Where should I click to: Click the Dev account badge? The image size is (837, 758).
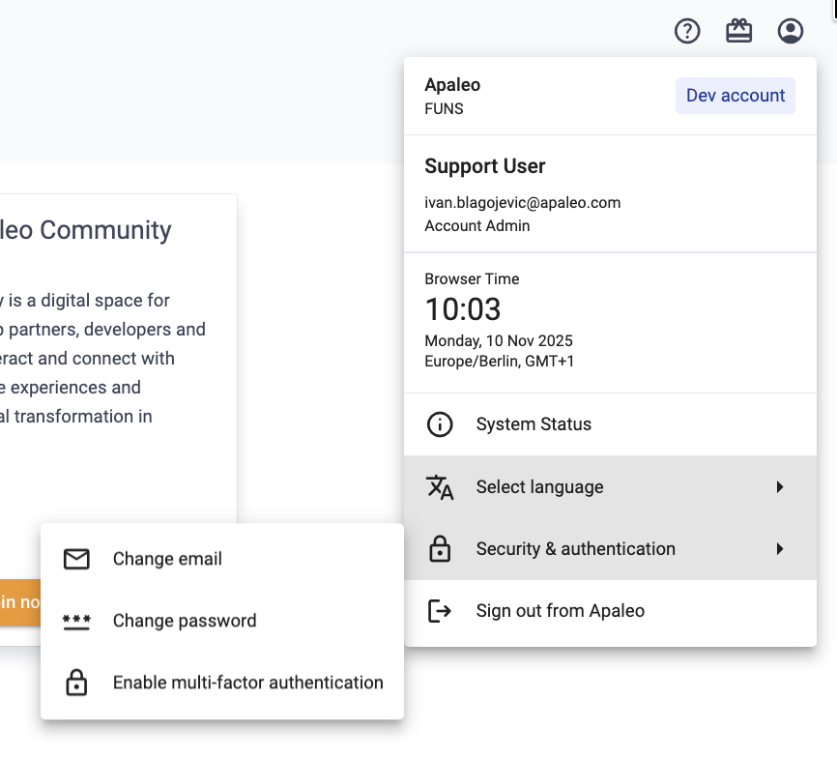tap(736, 96)
